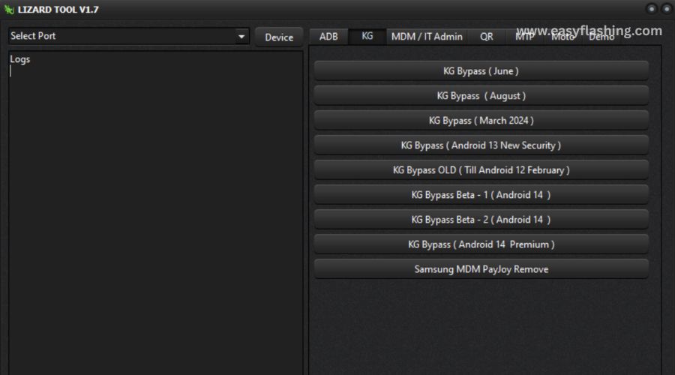
Task: Switch to the QR tab
Action: pos(487,37)
